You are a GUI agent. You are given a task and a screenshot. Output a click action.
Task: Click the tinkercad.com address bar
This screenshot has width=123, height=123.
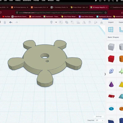pos(61,13)
